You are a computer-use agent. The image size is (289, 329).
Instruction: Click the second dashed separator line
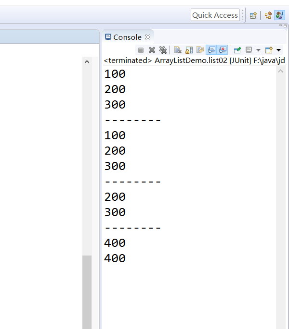pyautogui.click(x=132, y=182)
